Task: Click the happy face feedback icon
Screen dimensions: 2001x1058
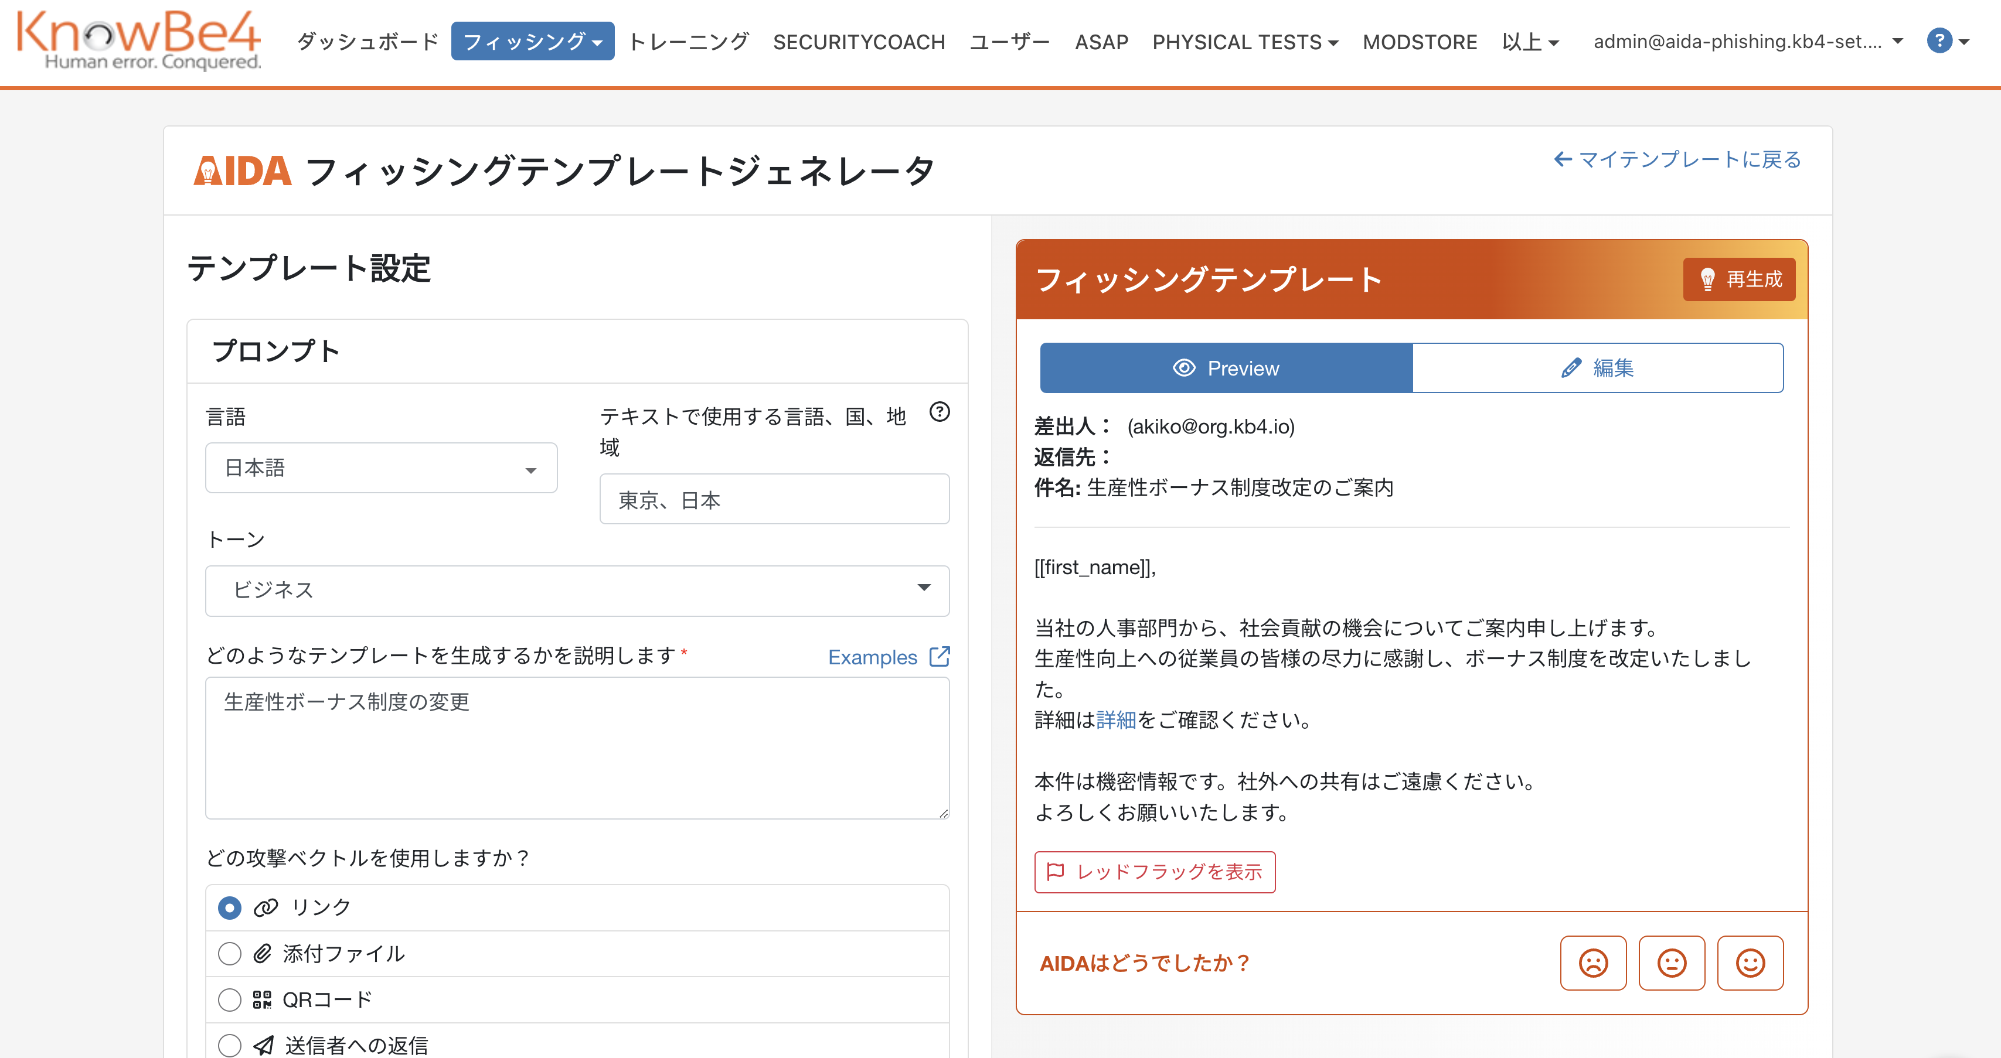Action: pyautogui.click(x=1750, y=963)
